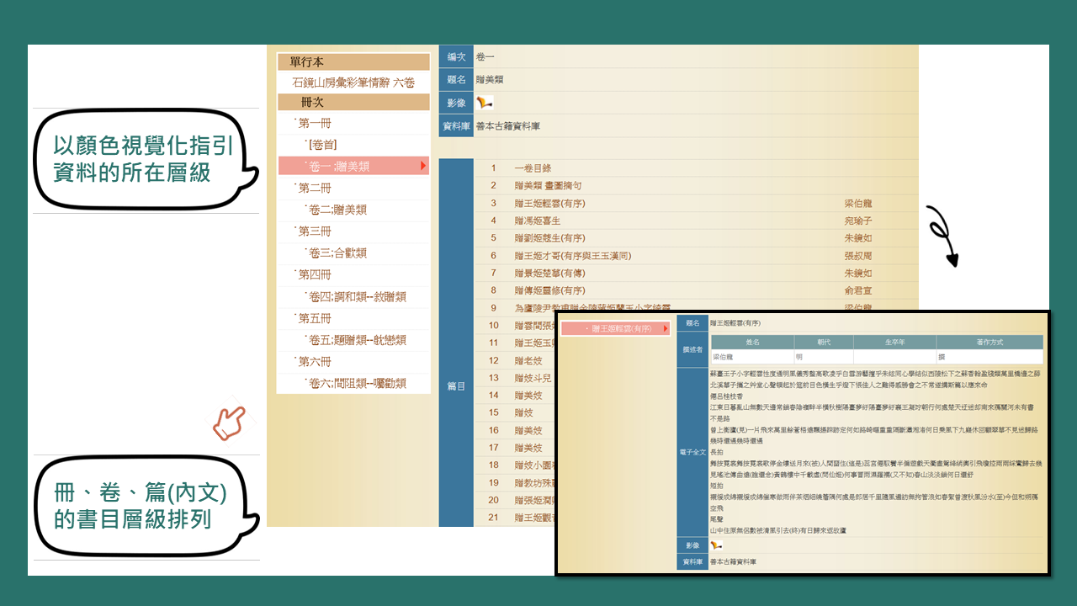Click the red arrow beside 卷一:贈美類

[x=423, y=166]
